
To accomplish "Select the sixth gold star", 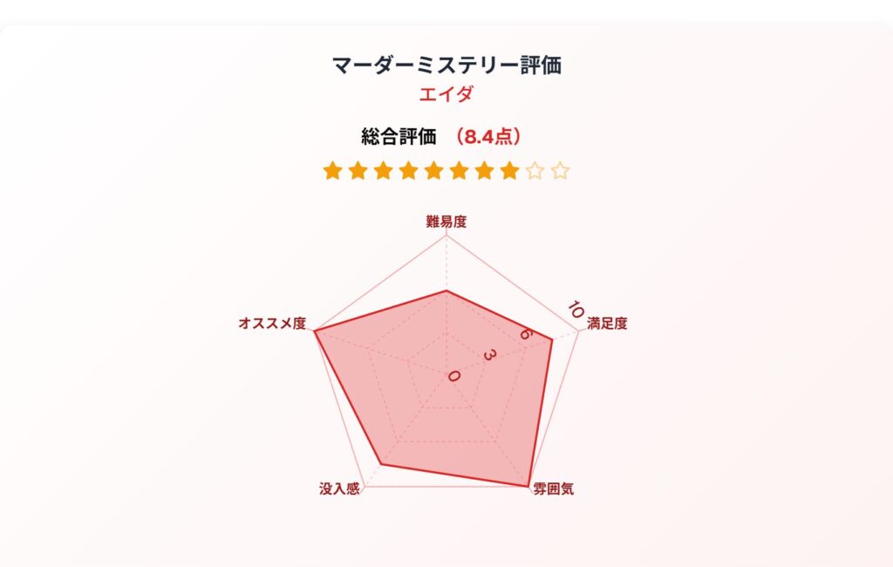I will [459, 170].
